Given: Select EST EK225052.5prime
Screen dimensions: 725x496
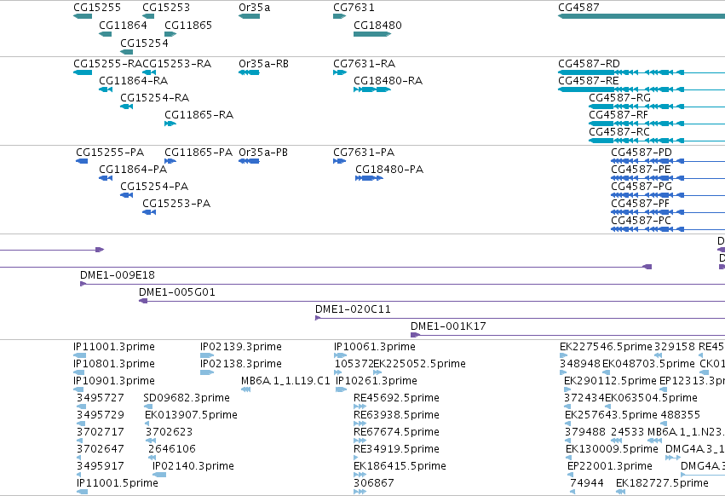Looking at the screenshot, I should coord(377,372).
